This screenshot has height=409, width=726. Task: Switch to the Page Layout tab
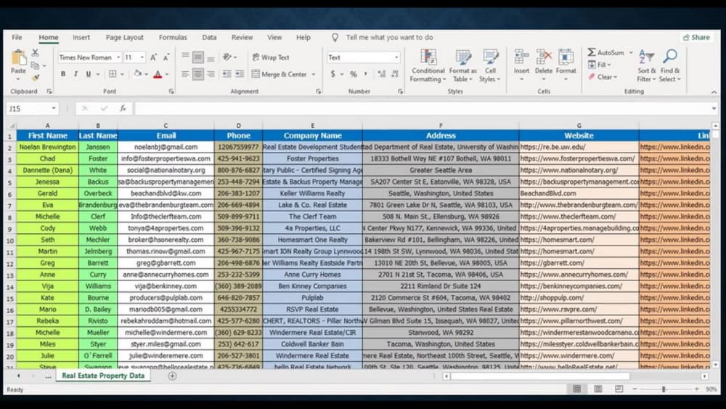click(125, 38)
